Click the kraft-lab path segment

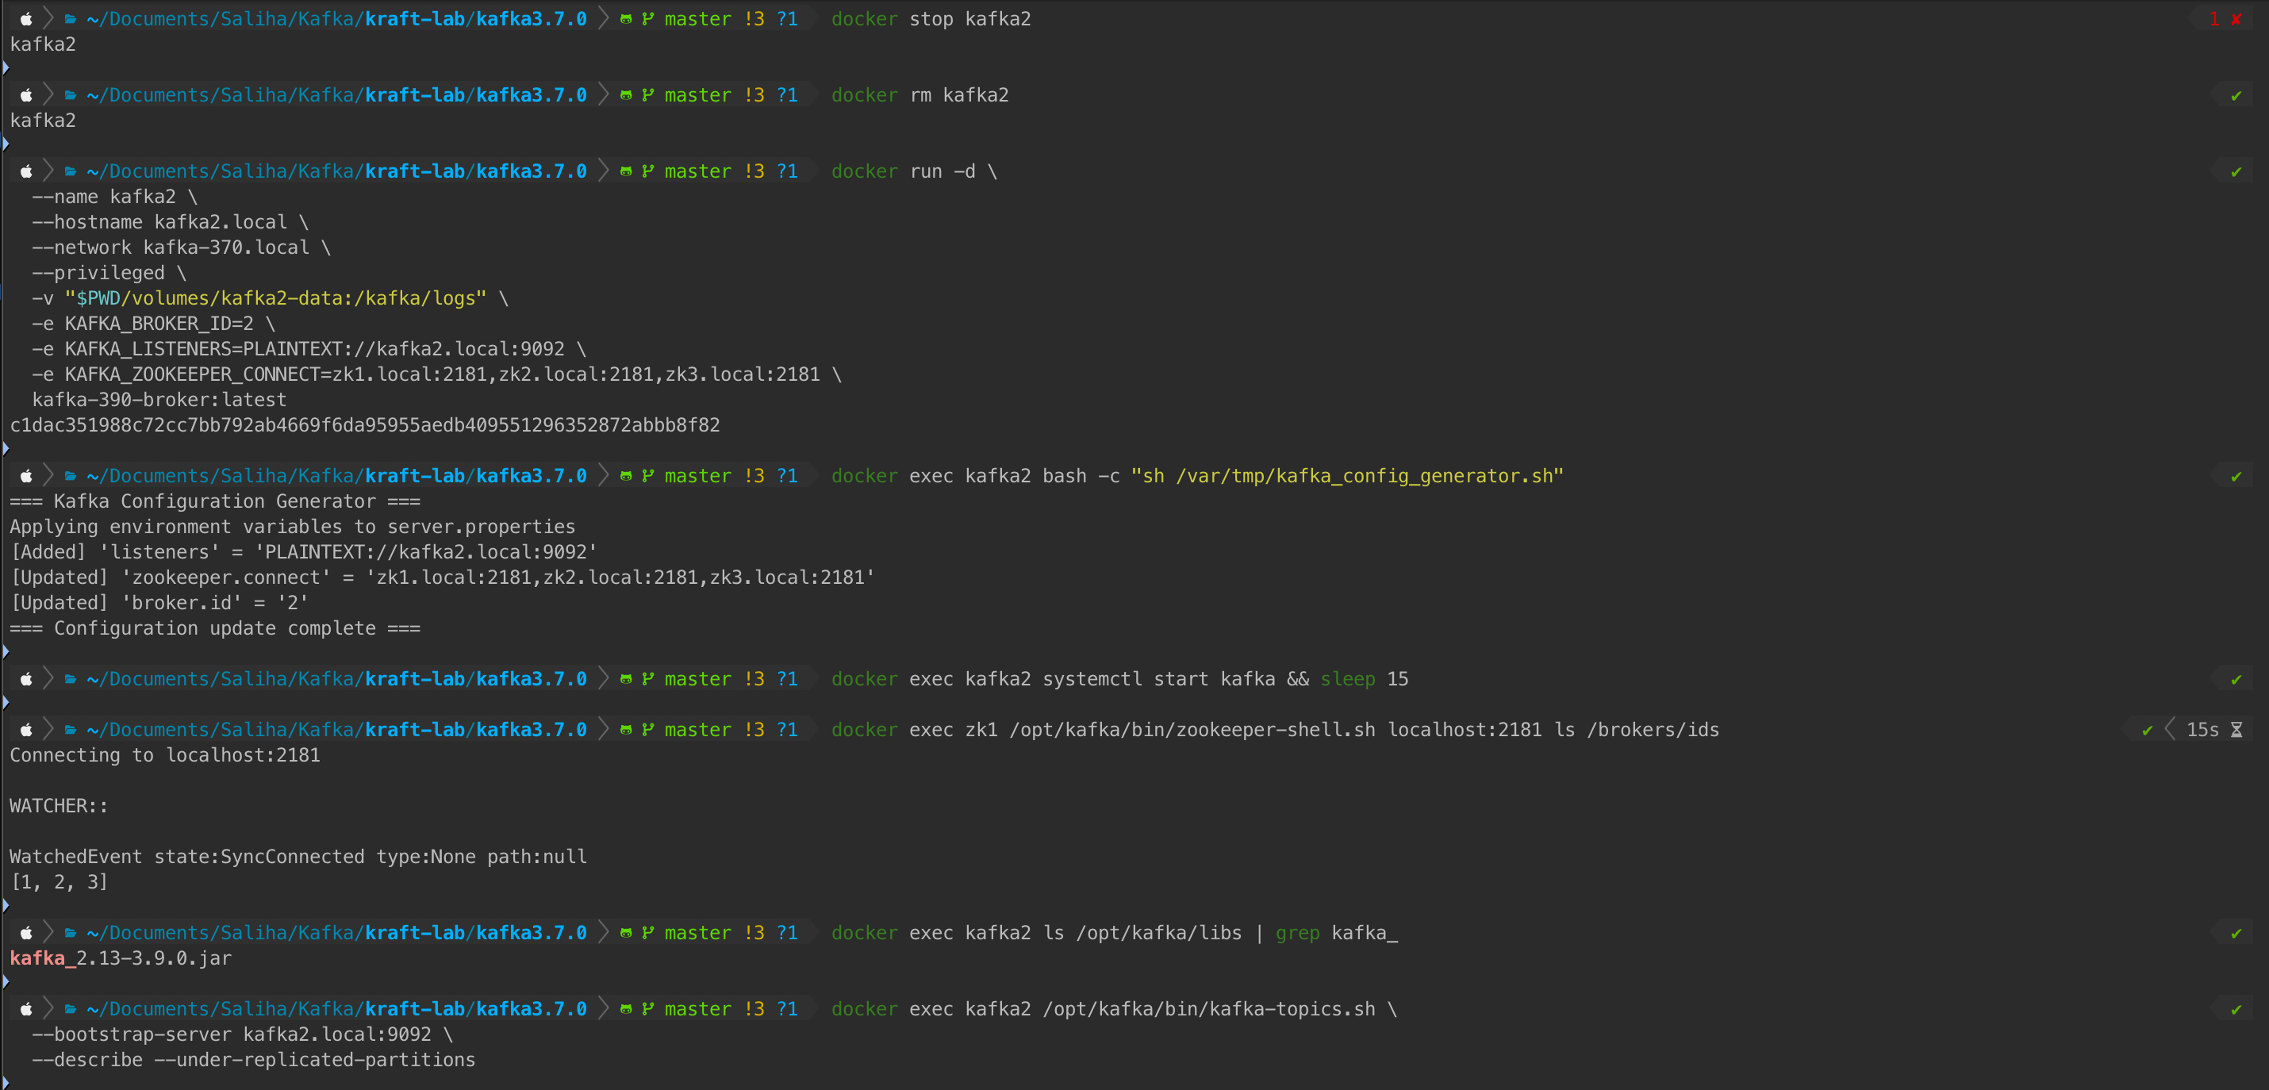pos(416,18)
